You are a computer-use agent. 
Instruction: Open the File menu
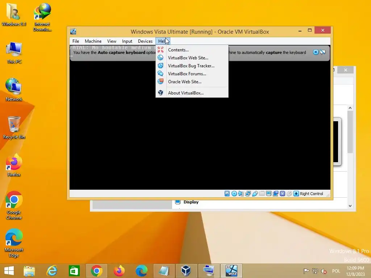(x=76, y=41)
